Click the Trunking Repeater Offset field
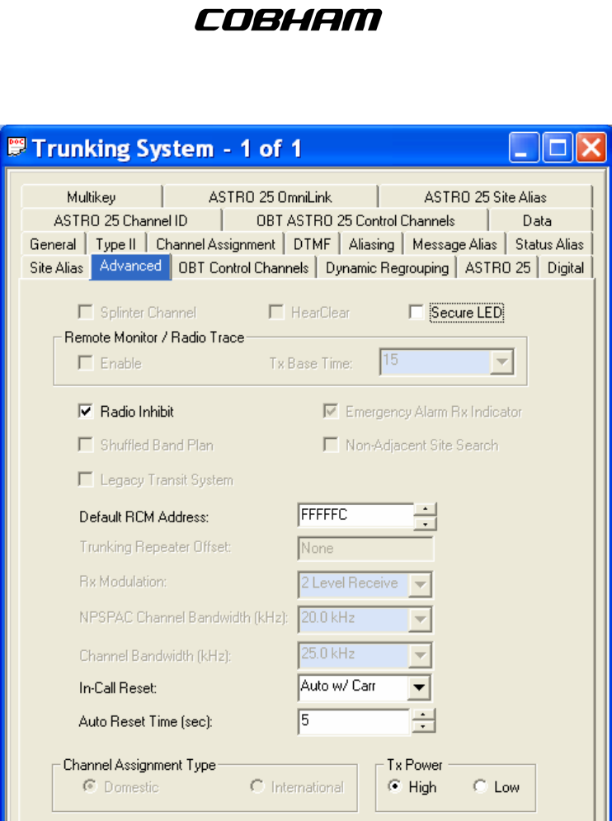 click(365, 548)
